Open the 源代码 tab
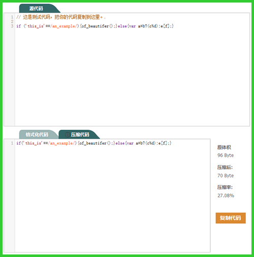The image size is (254, 257). [x=36, y=9]
